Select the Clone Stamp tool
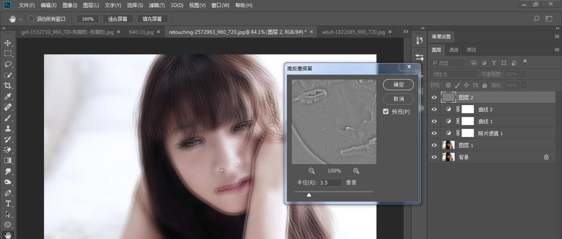The height and width of the screenshot is (239, 562). (x=8, y=128)
